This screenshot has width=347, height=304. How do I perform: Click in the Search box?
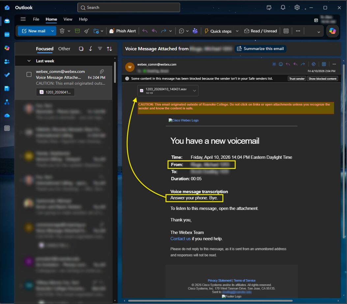129,8
